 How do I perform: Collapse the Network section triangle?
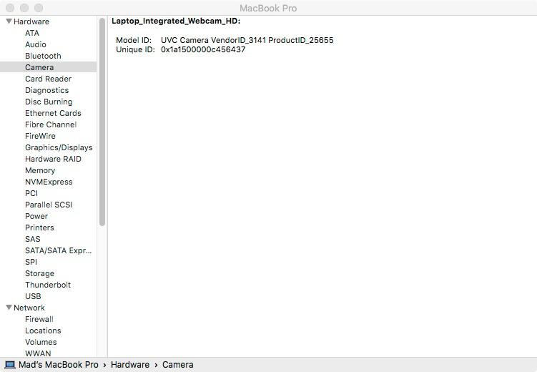[9, 308]
